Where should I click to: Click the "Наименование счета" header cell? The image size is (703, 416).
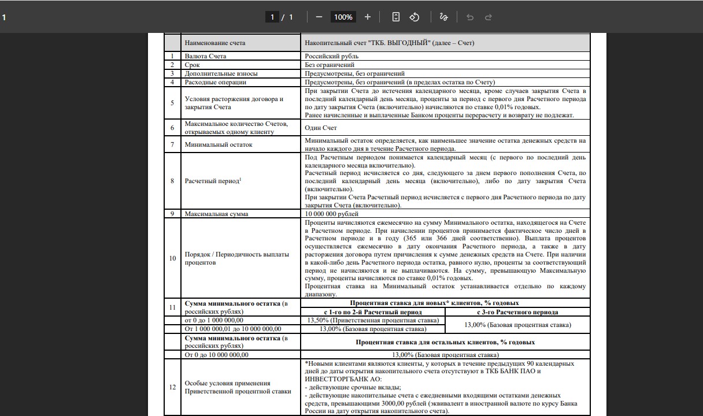pyautogui.click(x=215, y=43)
